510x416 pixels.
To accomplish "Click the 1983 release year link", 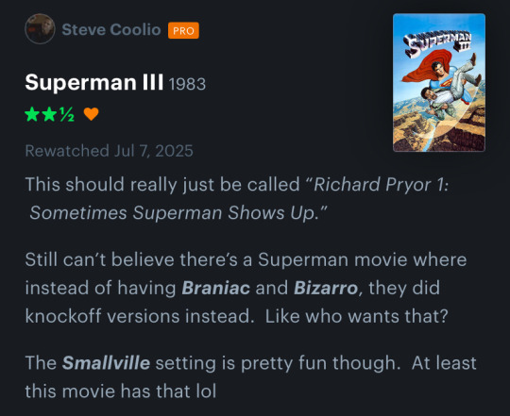I will tap(187, 84).
